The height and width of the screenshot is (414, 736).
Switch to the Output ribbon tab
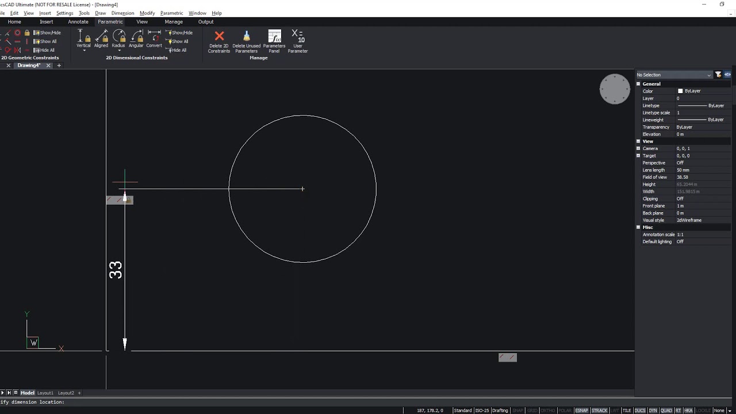point(206,22)
